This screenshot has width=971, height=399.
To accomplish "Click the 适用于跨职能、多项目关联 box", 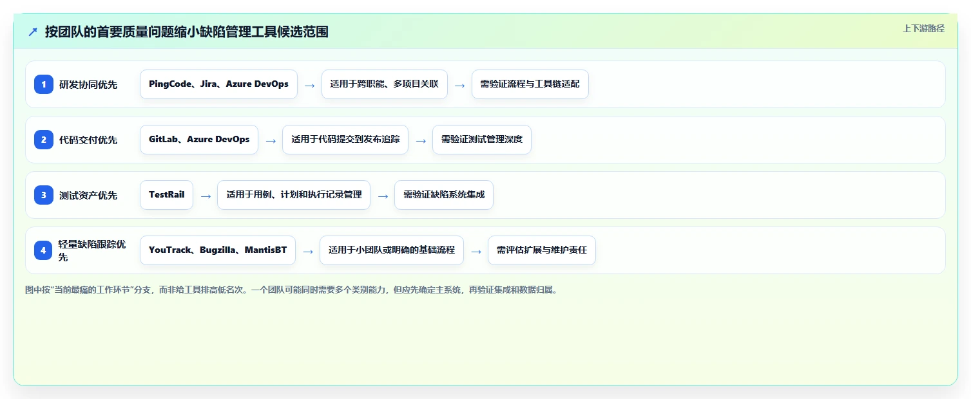I will (385, 84).
